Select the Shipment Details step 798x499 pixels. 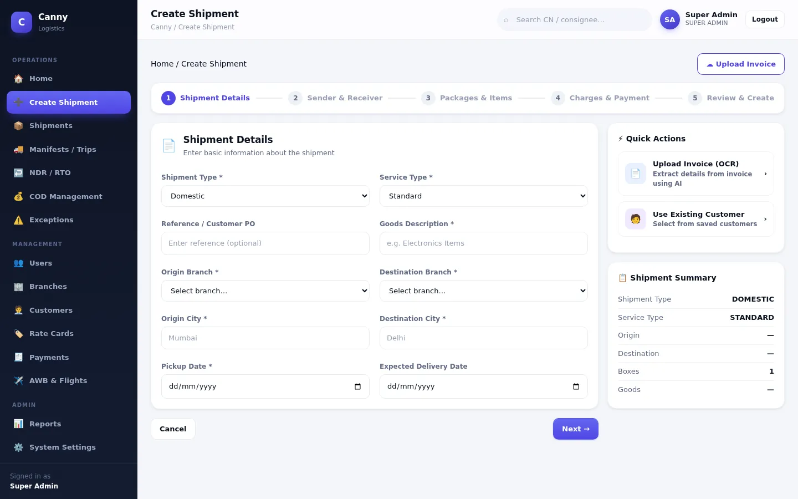[206, 98]
